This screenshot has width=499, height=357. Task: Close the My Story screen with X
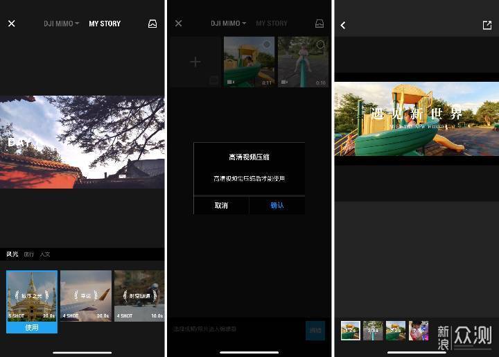click(11, 24)
